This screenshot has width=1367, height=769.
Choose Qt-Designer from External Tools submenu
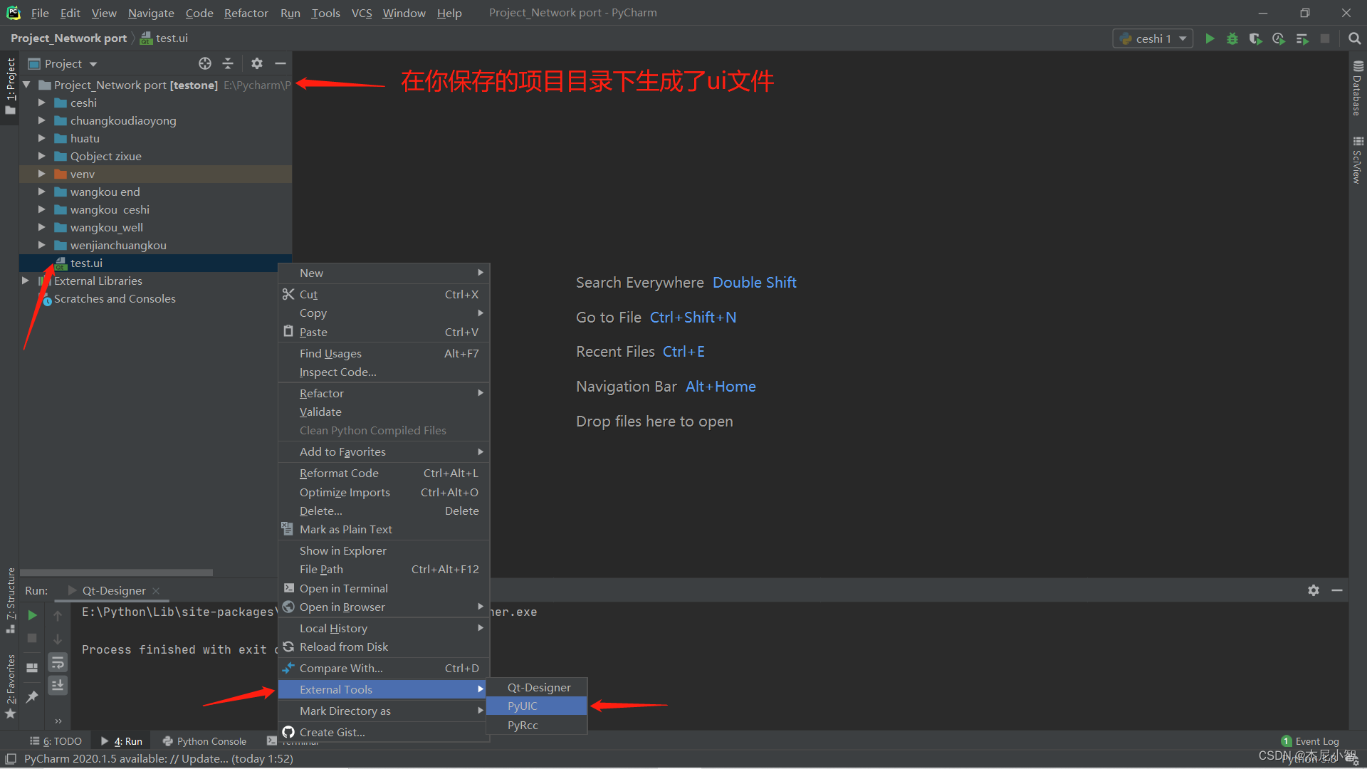[537, 687]
